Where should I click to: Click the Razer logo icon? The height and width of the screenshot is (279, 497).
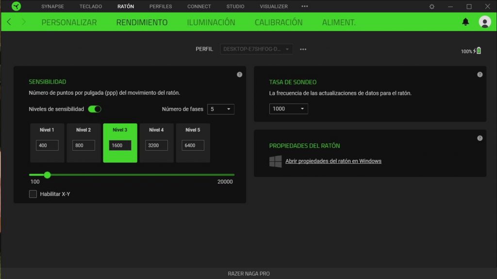16,6
